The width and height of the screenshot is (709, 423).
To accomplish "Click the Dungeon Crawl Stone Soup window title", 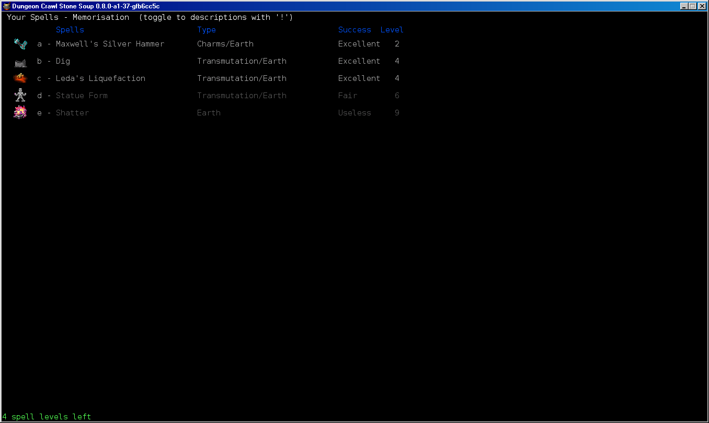I will tap(86, 6).
